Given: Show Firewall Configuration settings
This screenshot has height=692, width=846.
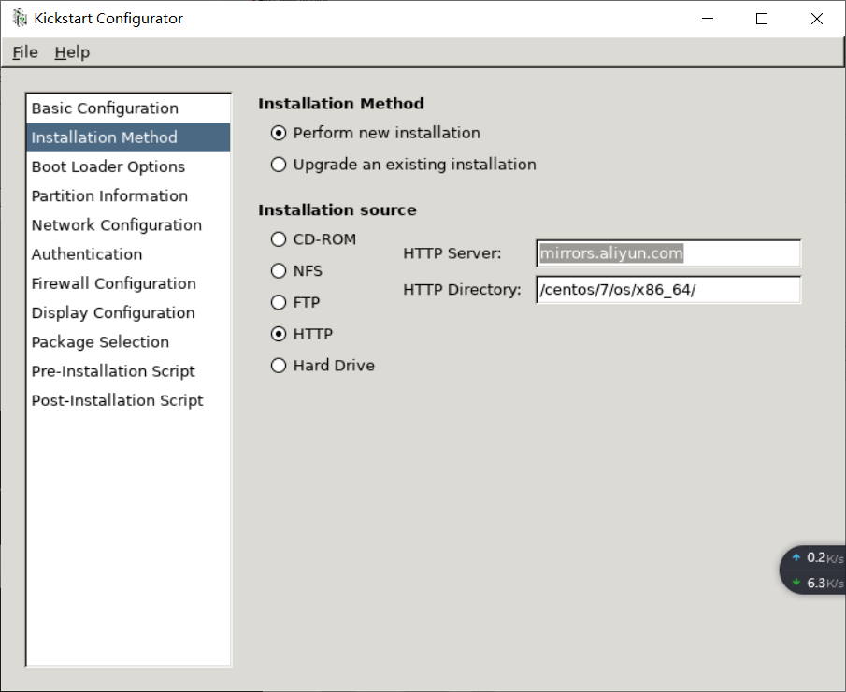Looking at the screenshot, I should (x=114, y=283).
